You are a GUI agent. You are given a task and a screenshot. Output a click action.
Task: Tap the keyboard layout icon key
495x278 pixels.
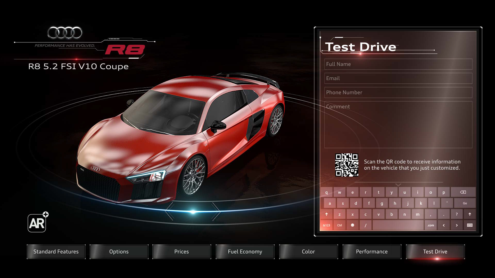[470, 225]
